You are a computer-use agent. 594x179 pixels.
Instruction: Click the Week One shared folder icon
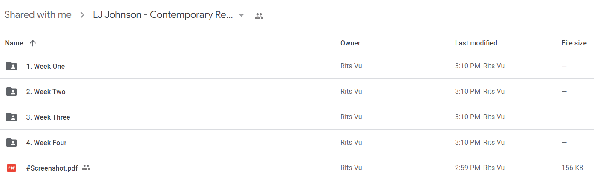[12, 66]
